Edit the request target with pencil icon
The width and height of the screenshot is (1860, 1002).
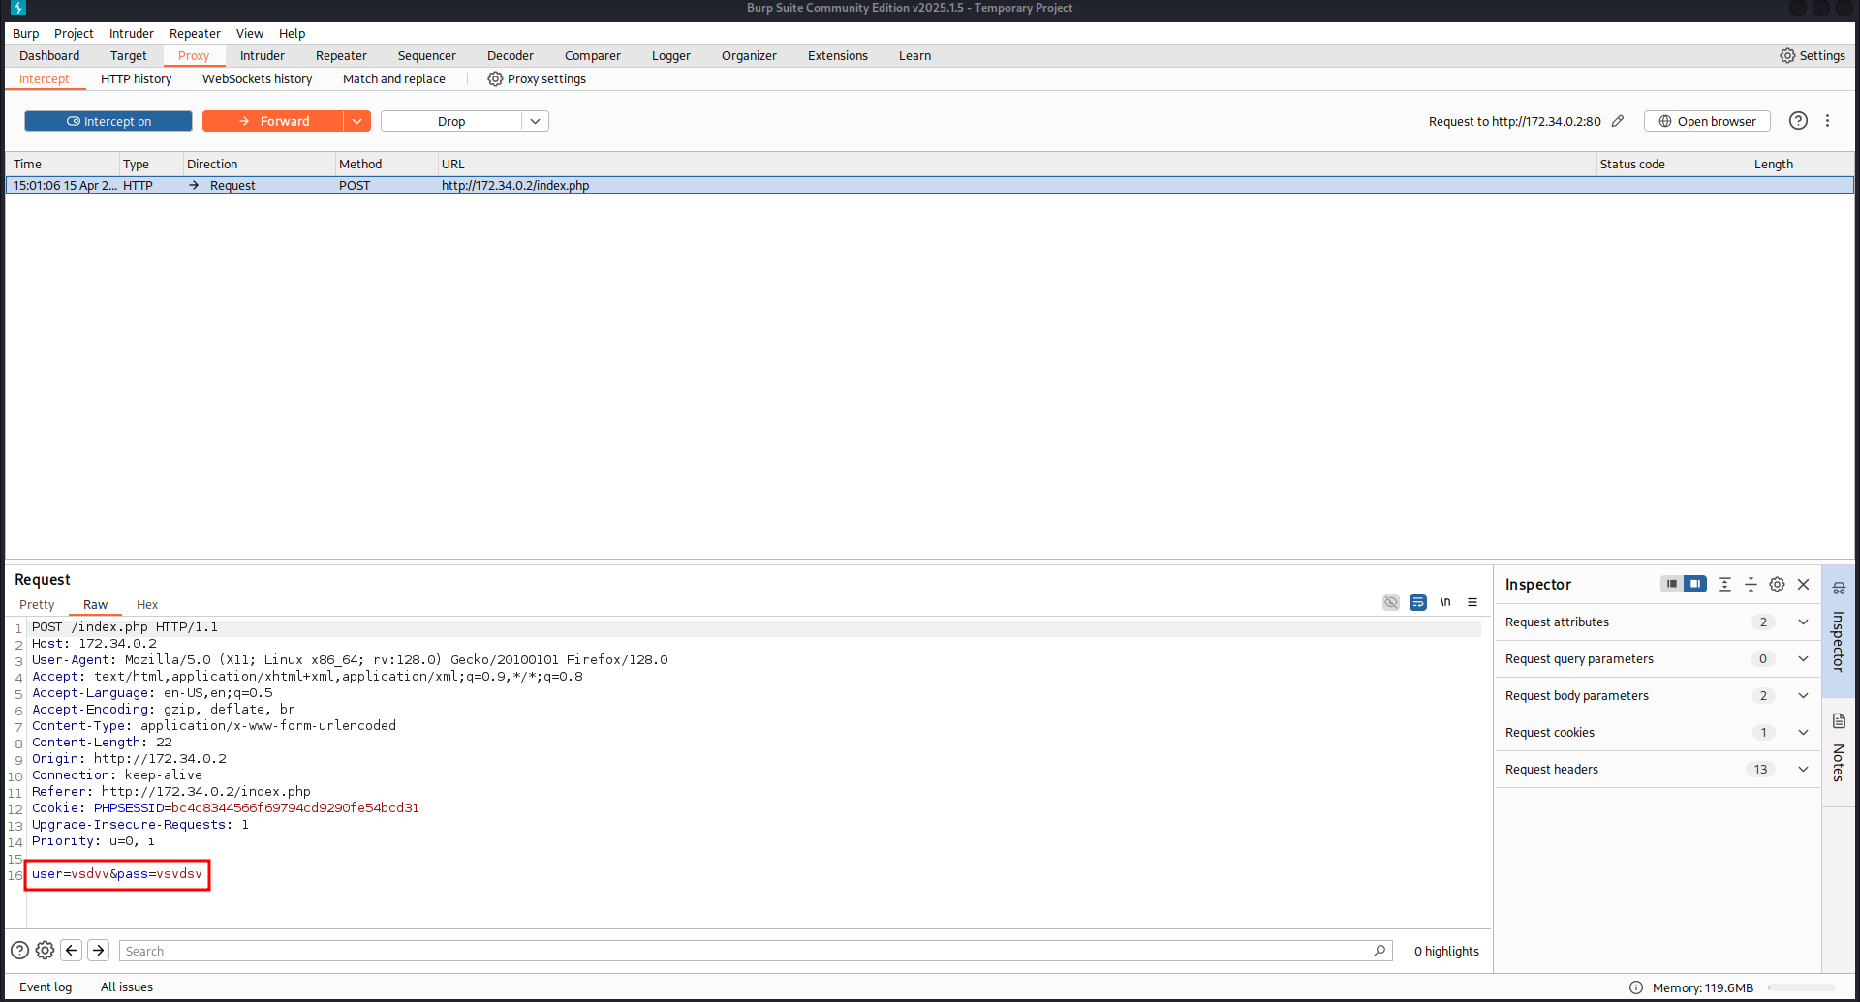1618,121
